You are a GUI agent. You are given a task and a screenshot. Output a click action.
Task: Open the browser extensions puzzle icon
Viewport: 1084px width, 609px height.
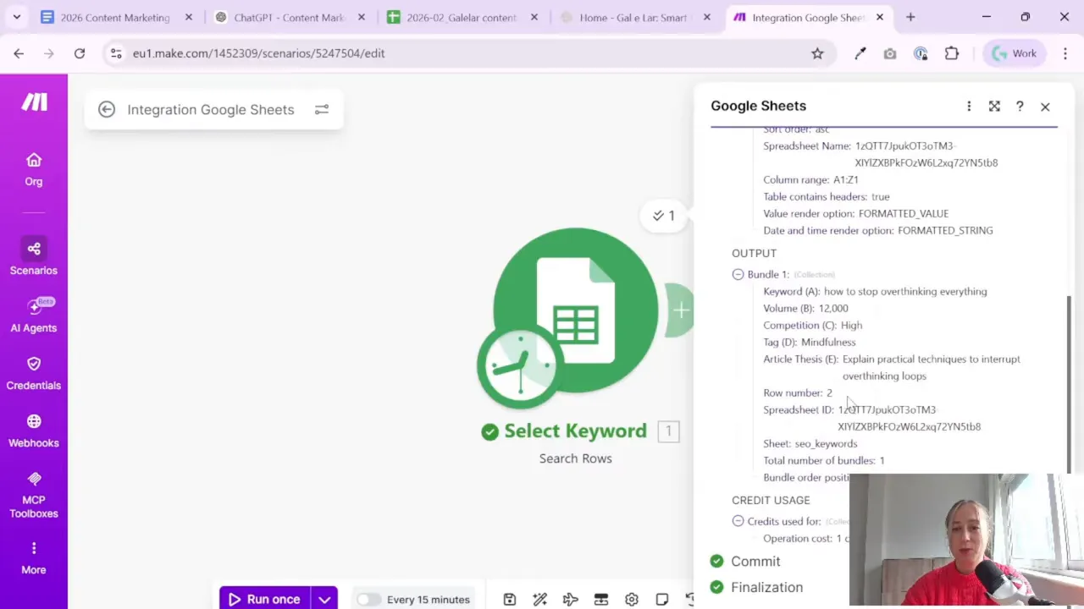(x=952, y=53)
